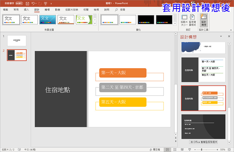Select the first white variant thumbnail
The width and height of the screenshot is (234, 152).
point(109,20)
